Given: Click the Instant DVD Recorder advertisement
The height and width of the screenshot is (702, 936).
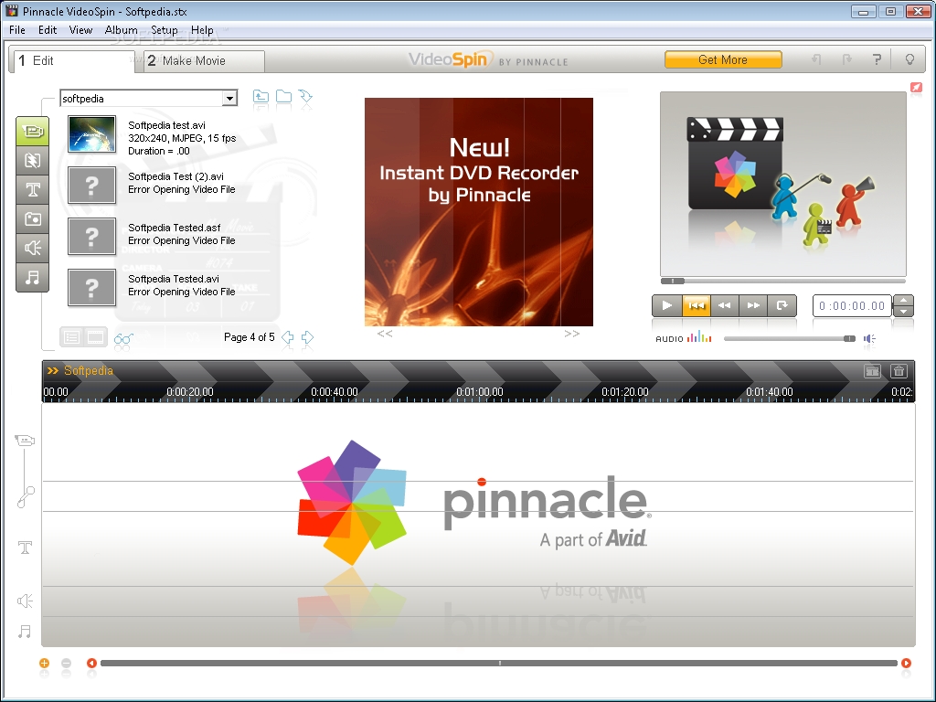Looking at the screenshot, I should (479, 212).
